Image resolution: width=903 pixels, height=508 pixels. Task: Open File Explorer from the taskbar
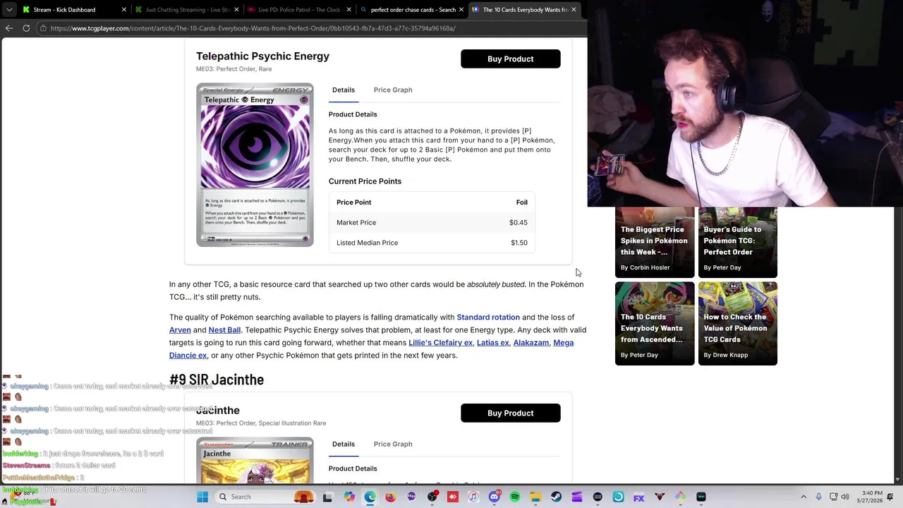point(535,497)
